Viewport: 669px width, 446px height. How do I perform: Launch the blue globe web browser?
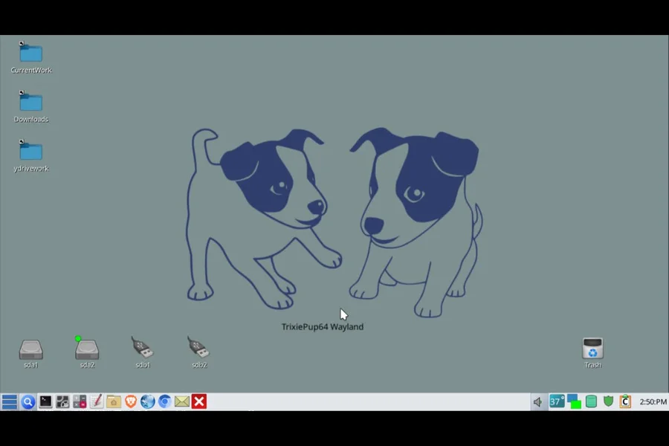point(148,401)
